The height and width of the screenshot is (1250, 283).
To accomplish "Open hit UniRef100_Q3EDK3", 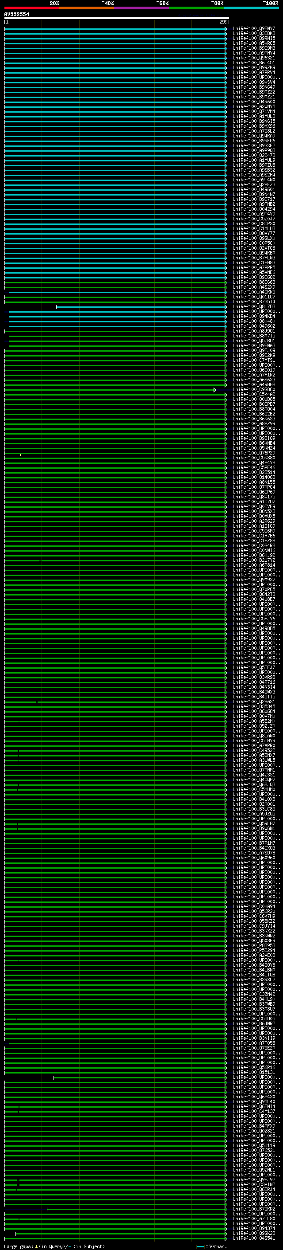I will click(x=254, y=34).
